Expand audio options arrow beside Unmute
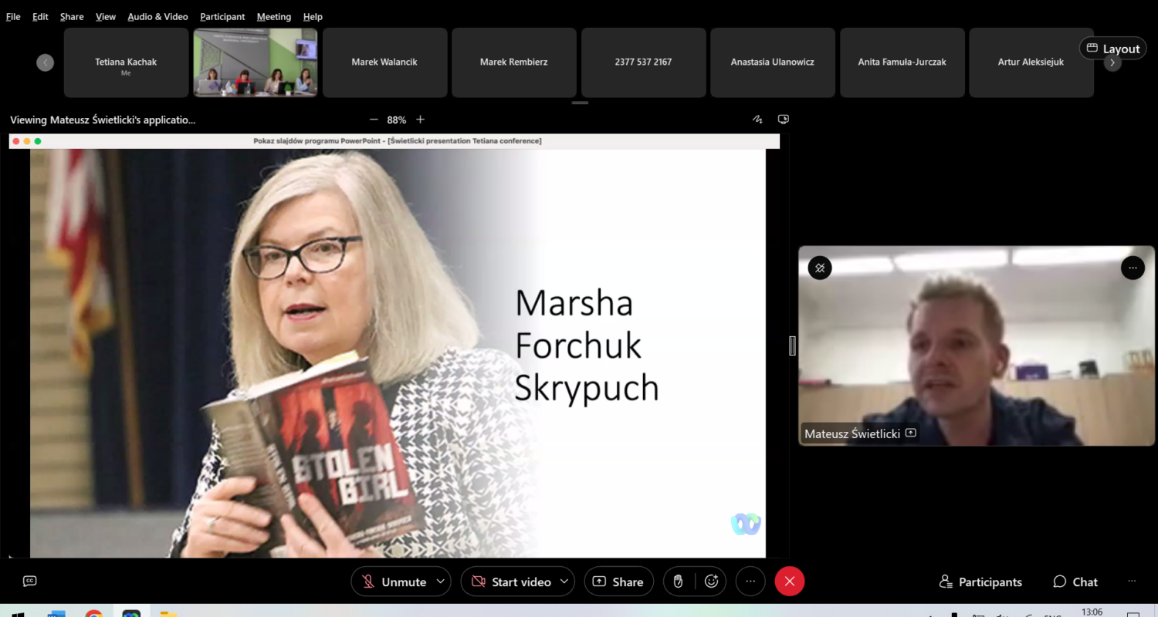The width and height of the screenshot is (1158, 617). click(441, 582)
